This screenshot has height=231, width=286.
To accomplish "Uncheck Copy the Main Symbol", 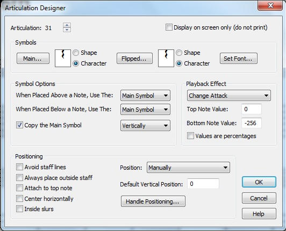I will coord(19,125).
